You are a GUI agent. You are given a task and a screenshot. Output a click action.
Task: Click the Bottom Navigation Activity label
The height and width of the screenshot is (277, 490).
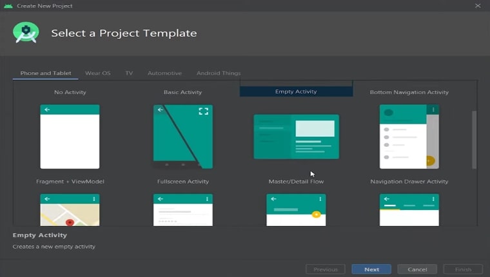[409, 92]
